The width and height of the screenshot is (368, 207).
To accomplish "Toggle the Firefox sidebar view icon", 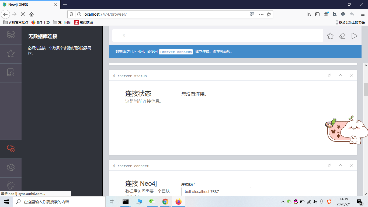I will 317,14.
